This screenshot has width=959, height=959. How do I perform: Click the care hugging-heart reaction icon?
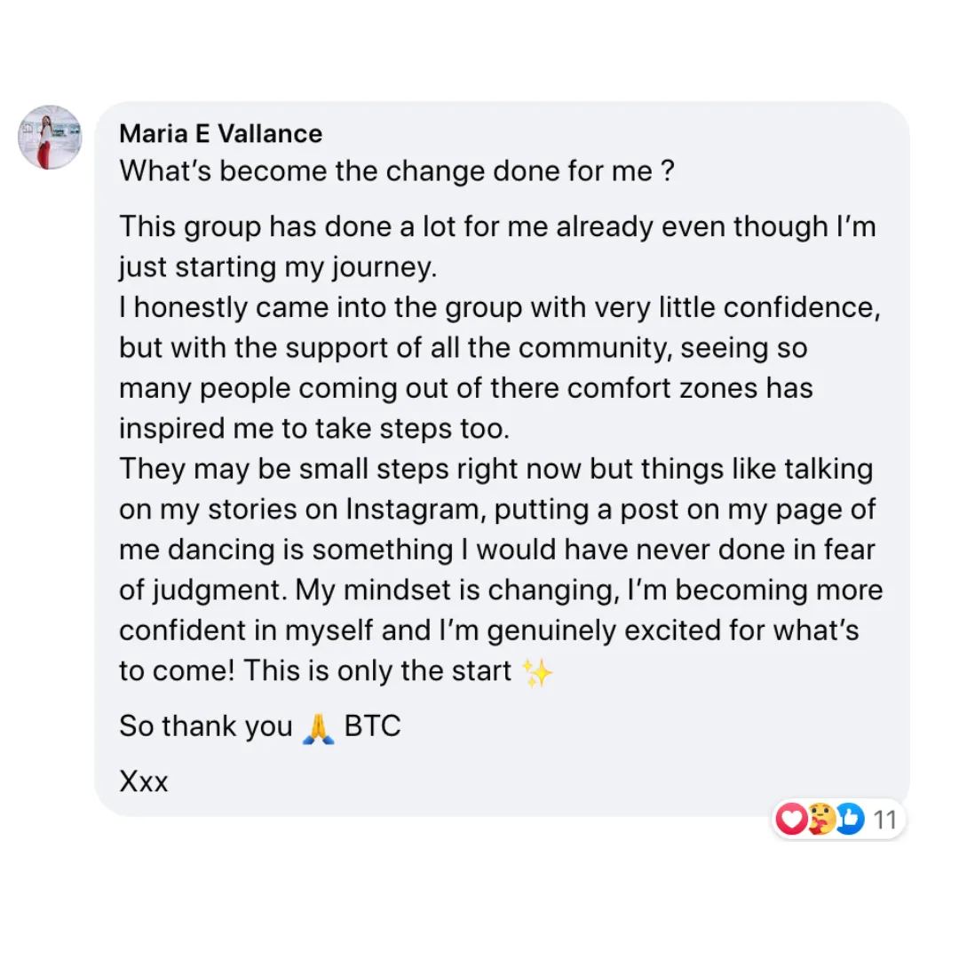coord(820,819)
